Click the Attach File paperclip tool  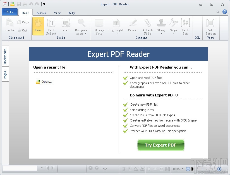[x=148, y=26]
